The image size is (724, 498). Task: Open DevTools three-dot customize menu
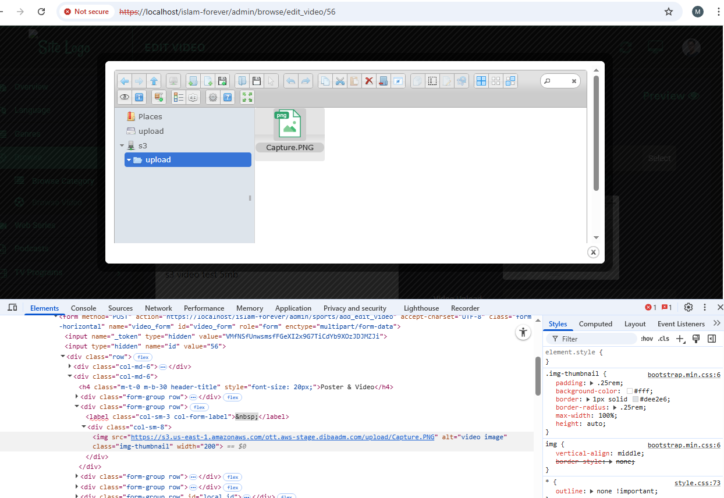[705, 307]
